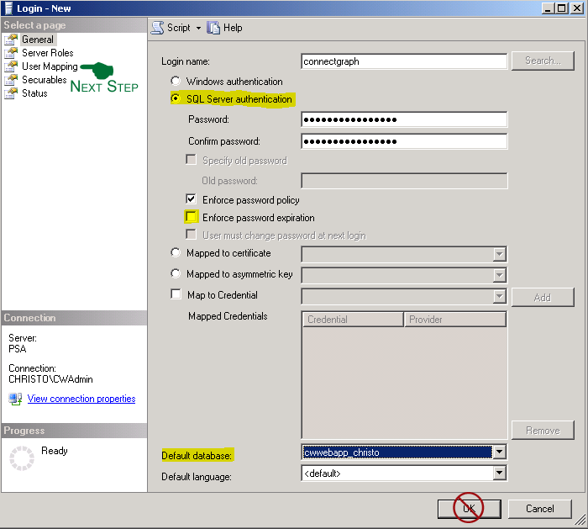The width and height of the screenshot is (588, 529).
Task: Select Mapped to certificate radio option
Action: pyautogui.click(x=176, y=253)
